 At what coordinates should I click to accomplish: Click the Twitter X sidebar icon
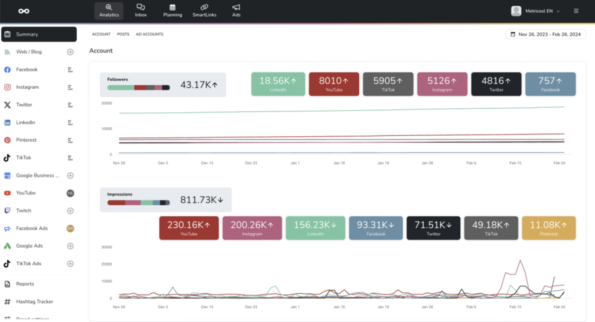(x=7, y=105)
